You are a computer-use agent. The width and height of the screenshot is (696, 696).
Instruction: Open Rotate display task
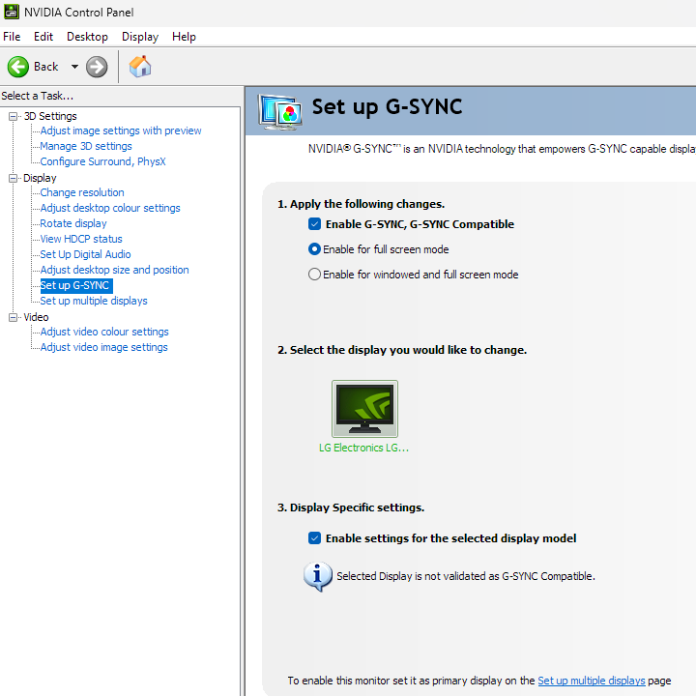tap(73, 223)
